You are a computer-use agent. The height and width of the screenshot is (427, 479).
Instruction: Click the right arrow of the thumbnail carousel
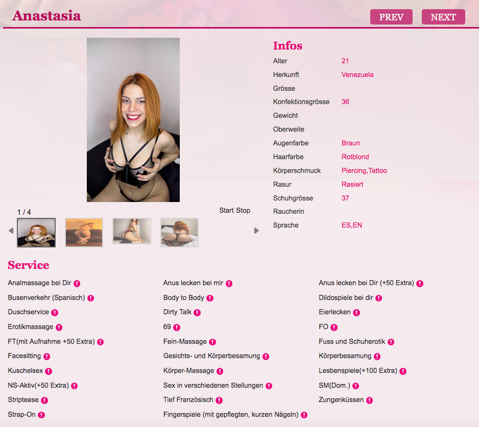click(256, 231)
